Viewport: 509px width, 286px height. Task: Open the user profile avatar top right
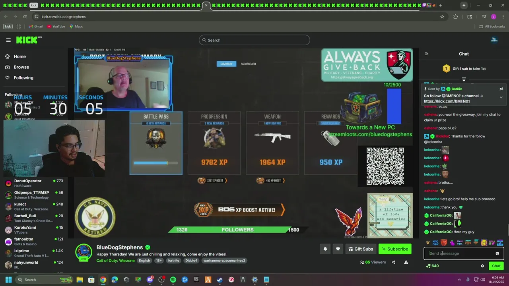tap(494, 40)
